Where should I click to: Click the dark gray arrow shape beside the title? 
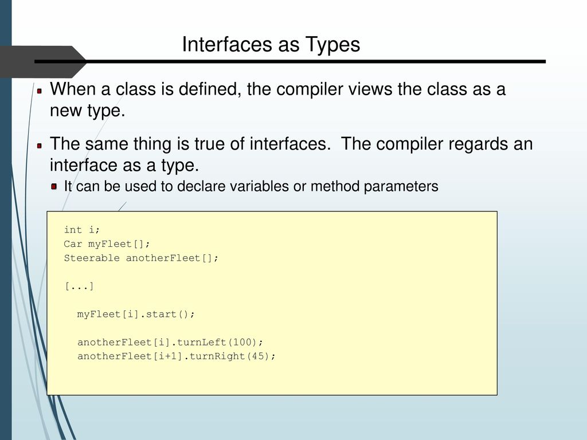click(x=41, y=62)
